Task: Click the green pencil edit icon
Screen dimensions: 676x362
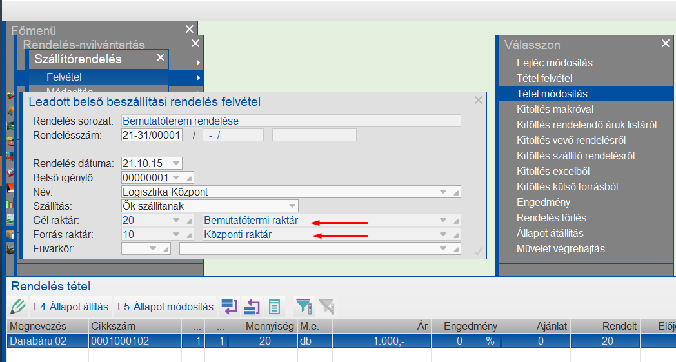Action: tap(17, 307)
